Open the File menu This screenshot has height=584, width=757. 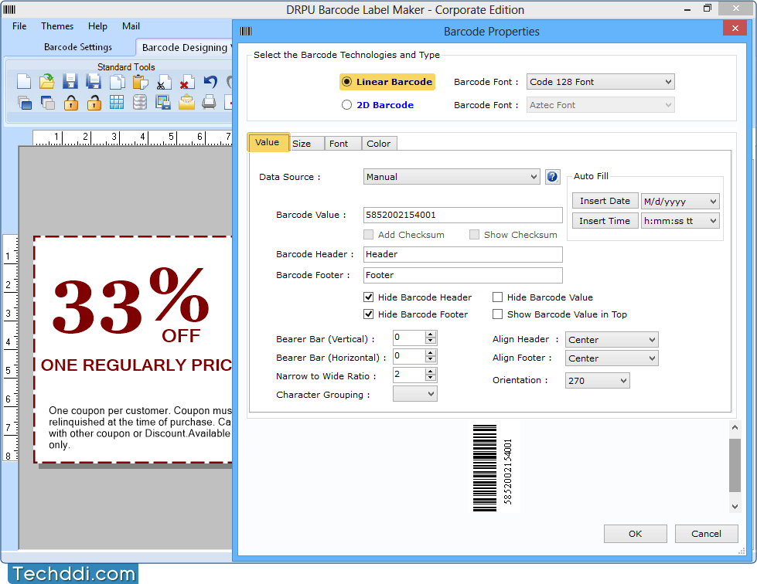pos(19,26)
